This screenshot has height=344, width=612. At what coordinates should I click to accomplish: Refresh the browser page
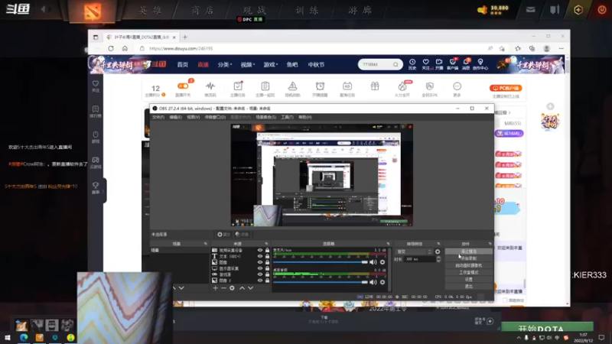[x=111, y=48]
